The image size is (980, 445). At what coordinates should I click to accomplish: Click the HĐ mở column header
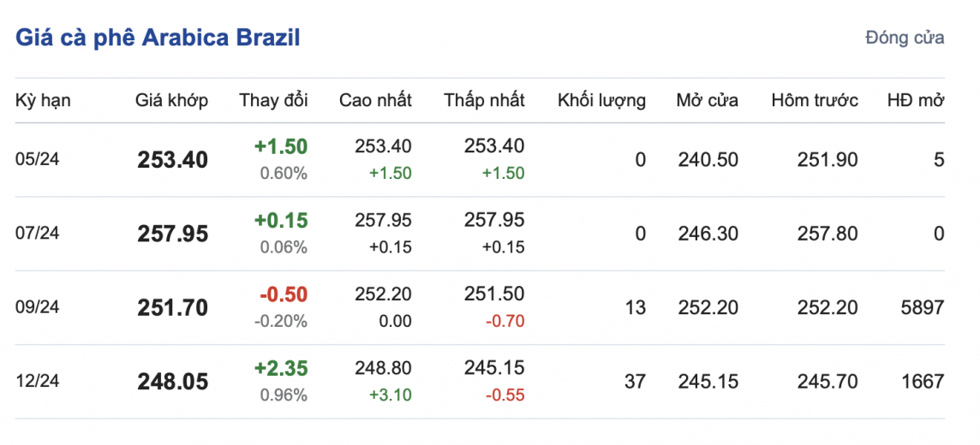916,100
